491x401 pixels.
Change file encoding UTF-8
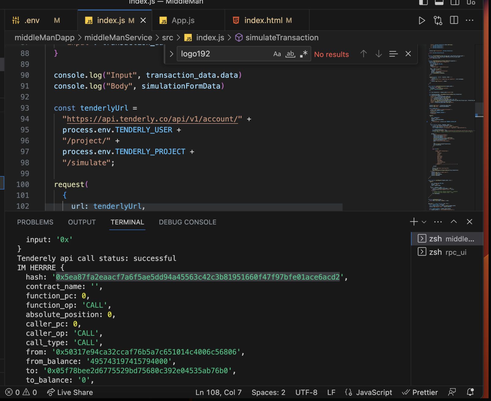tap(306, 392)
